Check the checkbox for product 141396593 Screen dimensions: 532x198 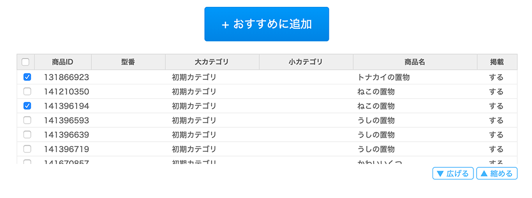pos(27,120)
